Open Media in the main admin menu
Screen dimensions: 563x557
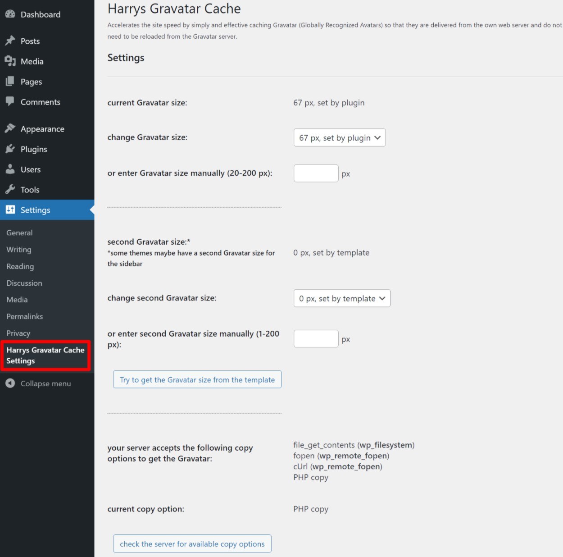pos(32,61)
